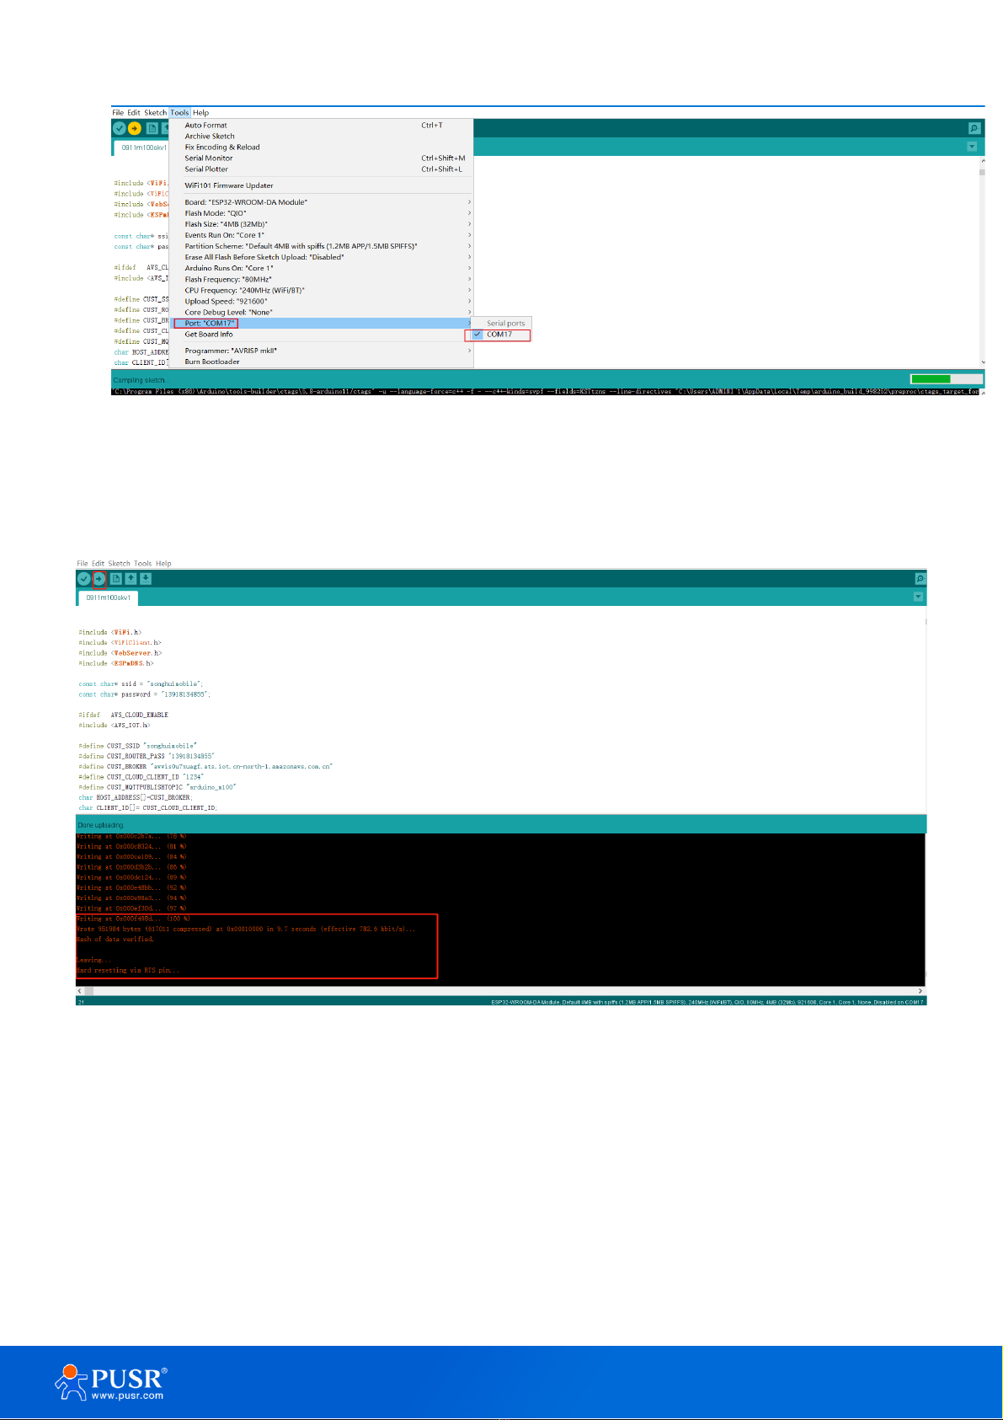Click the Open sketch icon in lower toolbar
Viewport: 1003px width, 1420px height.
coord(131,579)
